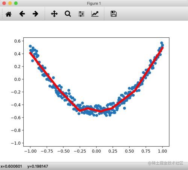Click the 0.75 x-axis tick label
The height and width of the screenshot is (170, 188).
(x=146, y=151)
